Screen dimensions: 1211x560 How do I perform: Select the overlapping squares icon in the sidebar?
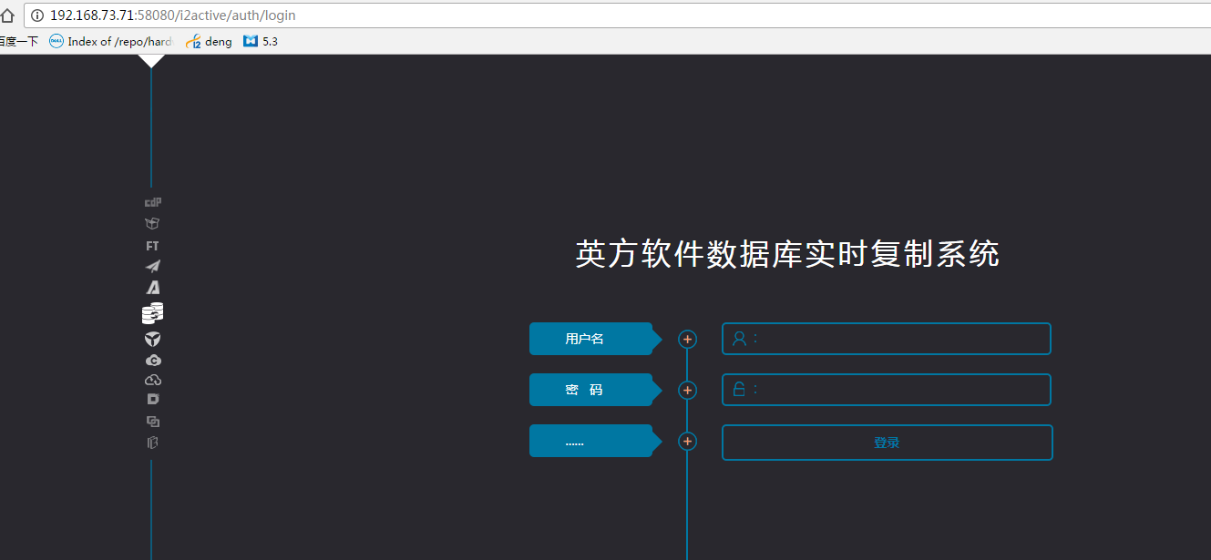coord(153,422)
